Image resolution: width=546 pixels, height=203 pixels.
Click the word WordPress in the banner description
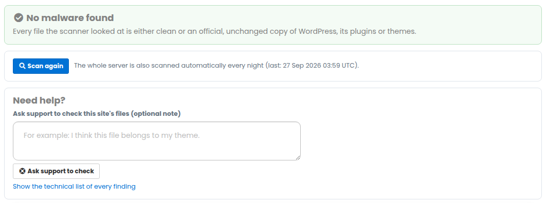click(317, 31)
